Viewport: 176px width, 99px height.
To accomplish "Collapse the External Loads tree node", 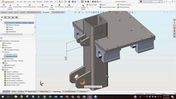I will pyautogui.click(x=1, y=59).
